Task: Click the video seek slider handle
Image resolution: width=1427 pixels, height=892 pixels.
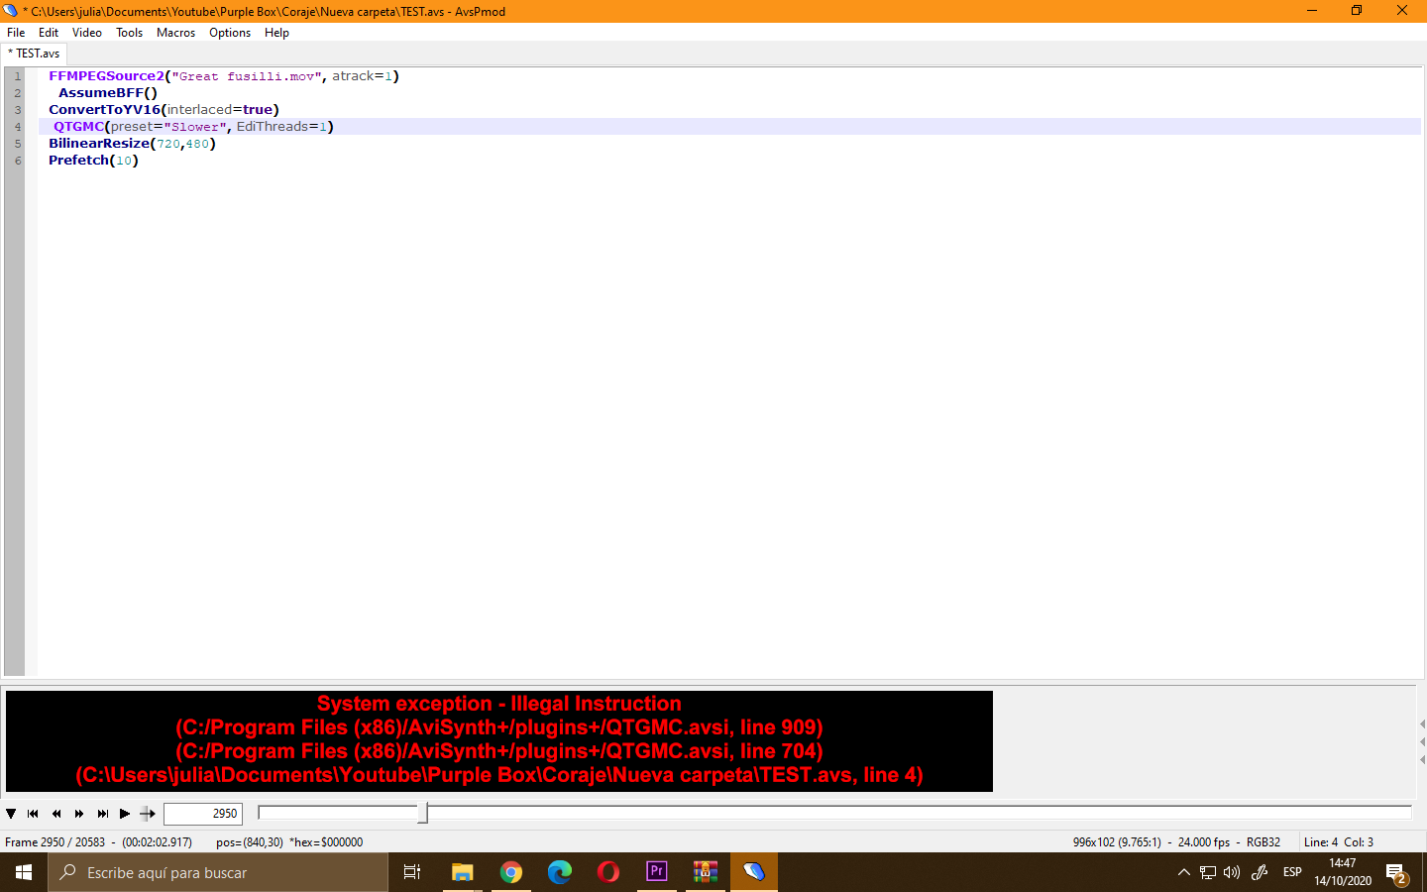Action: [423, 814]
